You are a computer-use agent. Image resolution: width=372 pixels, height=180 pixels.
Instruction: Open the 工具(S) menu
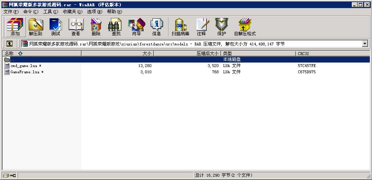(51, 12)
